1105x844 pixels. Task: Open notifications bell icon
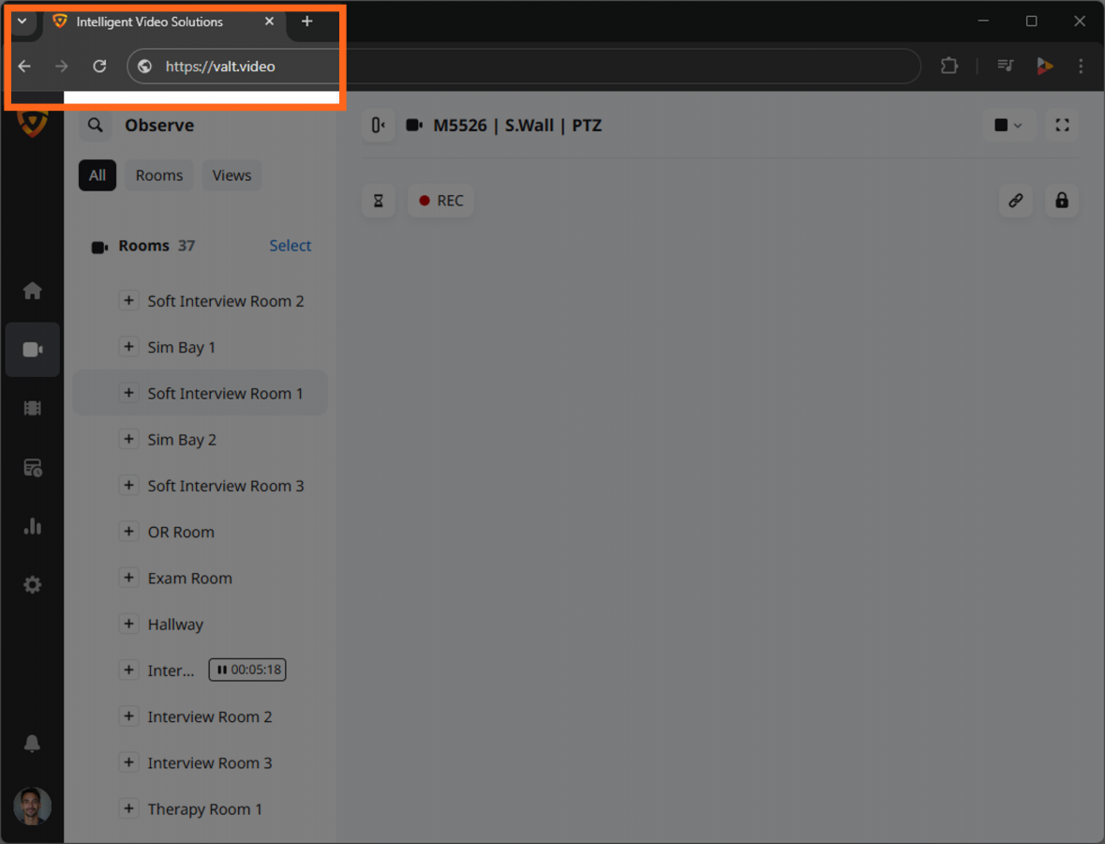click(32, 744)
